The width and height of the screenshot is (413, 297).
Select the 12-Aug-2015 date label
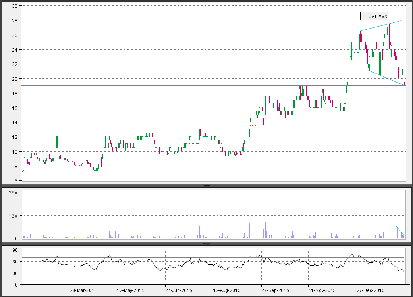(x=227, y=290)
